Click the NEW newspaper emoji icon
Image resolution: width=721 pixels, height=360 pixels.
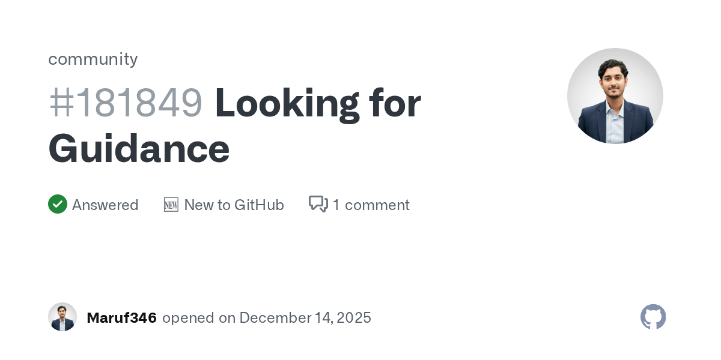coord(171,205)
